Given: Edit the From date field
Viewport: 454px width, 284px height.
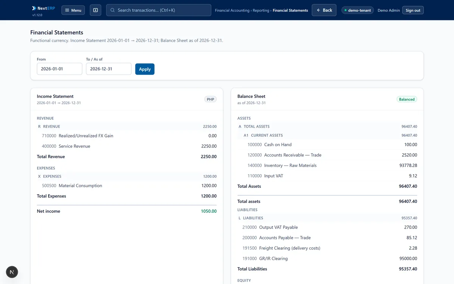Looking at the screenshot, I should coord(59,69).
